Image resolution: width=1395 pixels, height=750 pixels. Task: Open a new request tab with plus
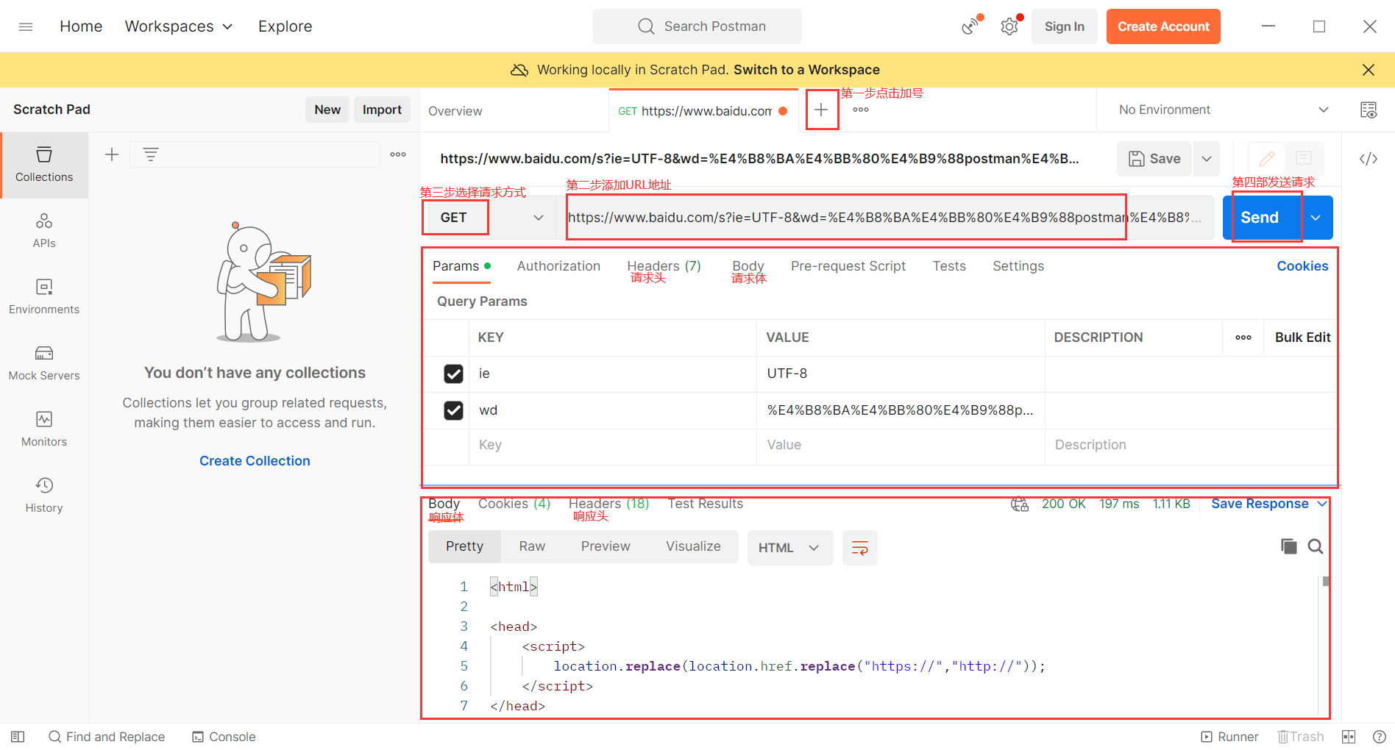click(x=821, y=110)
